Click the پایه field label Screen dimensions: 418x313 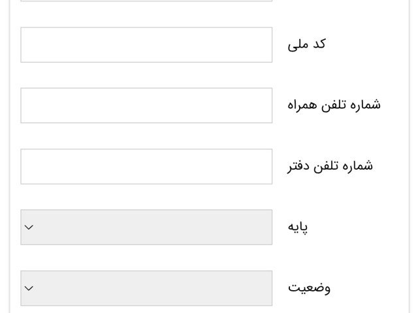point(298,227)
